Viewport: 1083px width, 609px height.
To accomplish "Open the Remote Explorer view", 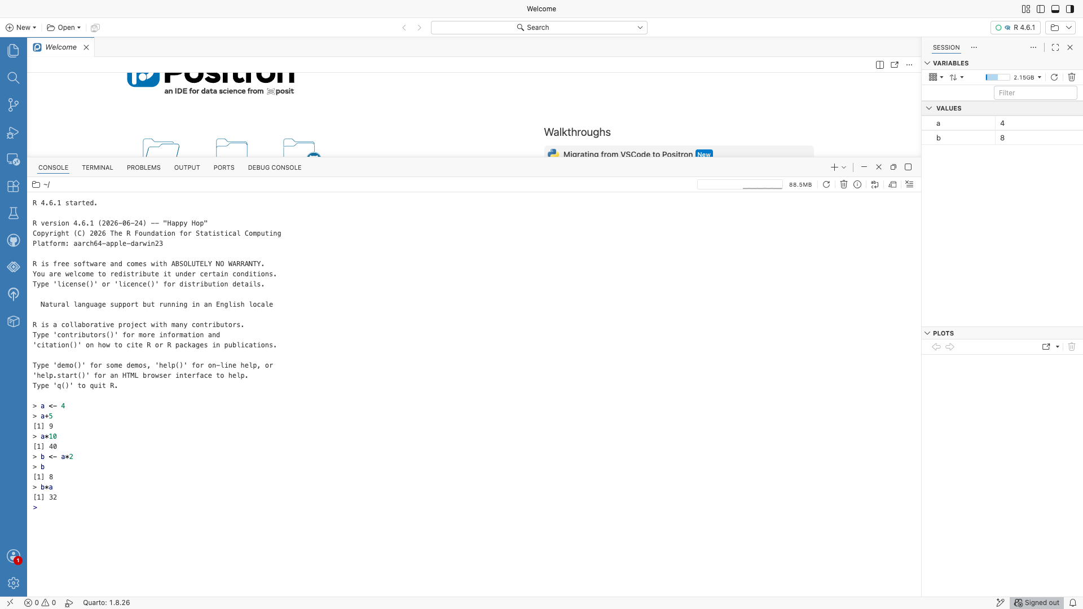I will click(x=14, y=159).
